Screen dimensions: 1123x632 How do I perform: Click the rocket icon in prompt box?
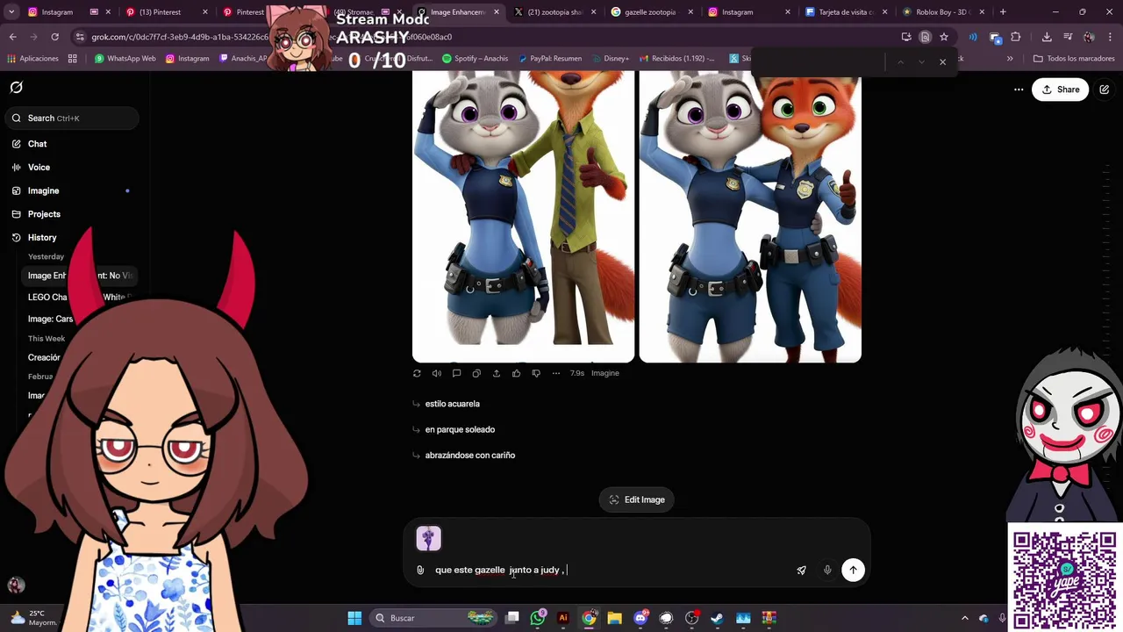coord(801,571)
